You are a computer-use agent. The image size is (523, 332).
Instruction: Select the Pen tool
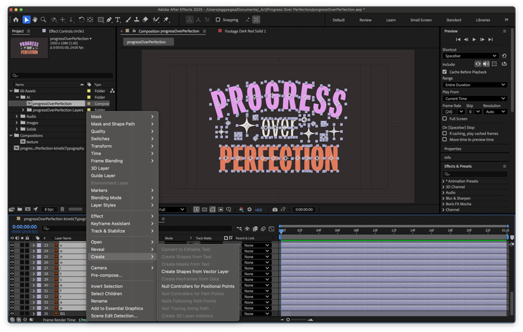109,20
